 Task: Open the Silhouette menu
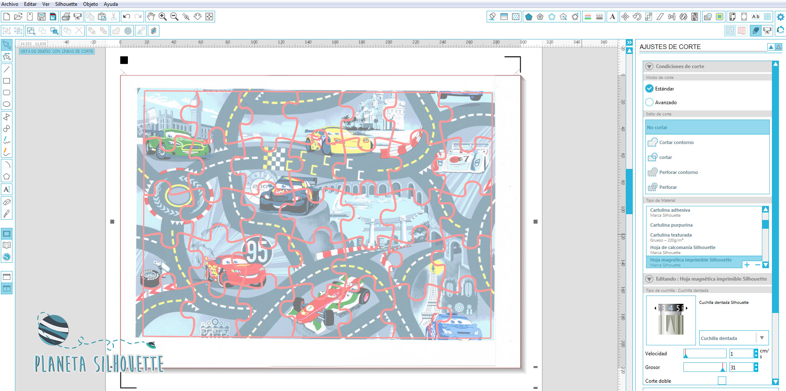click(66, 4)
